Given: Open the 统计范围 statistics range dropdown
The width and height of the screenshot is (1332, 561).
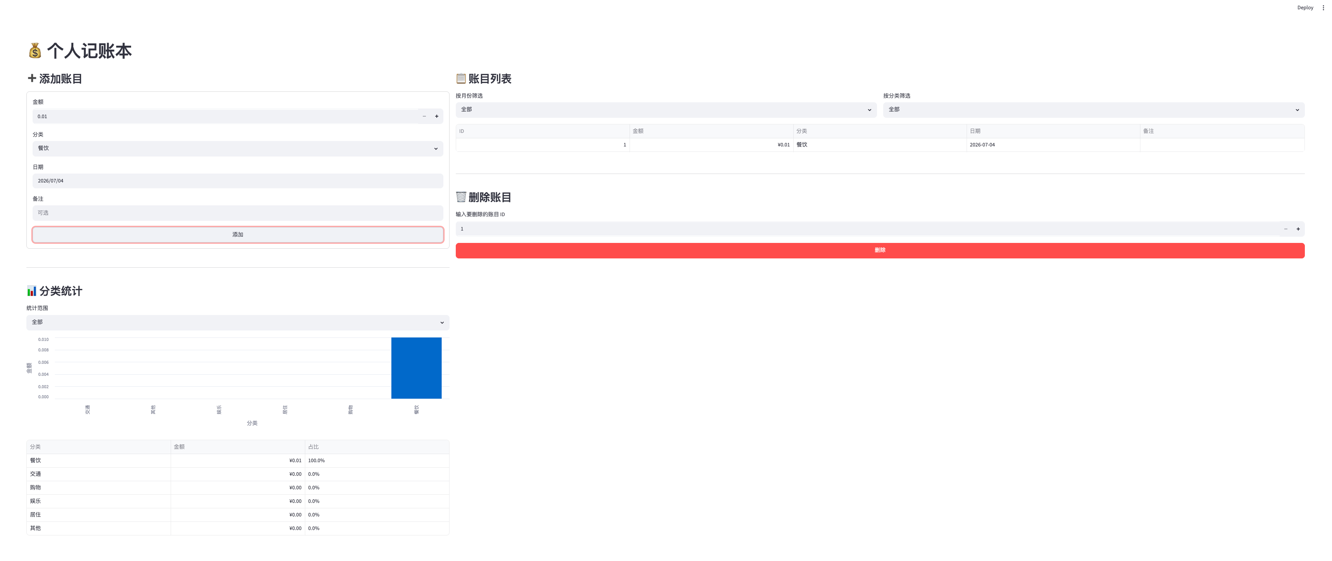Looking at the screenshot, I should tap(238, 322).
